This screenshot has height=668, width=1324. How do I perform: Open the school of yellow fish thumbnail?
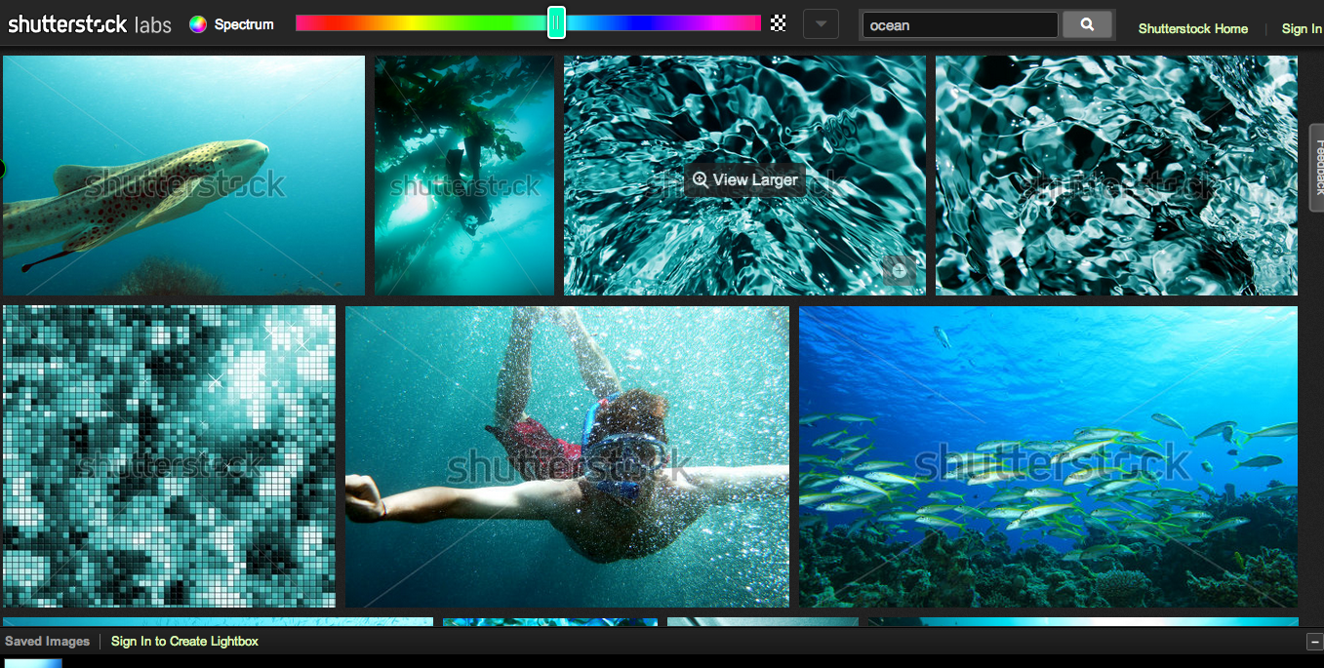(x=1048, y=456)
